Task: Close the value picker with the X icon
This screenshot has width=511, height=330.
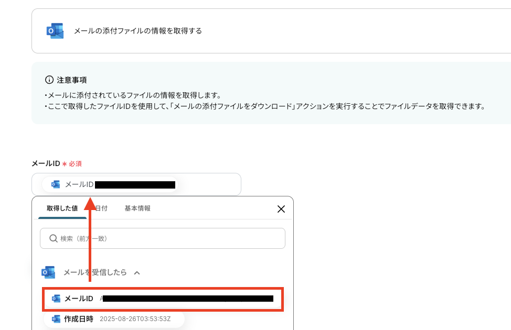Action: (281, 208)
